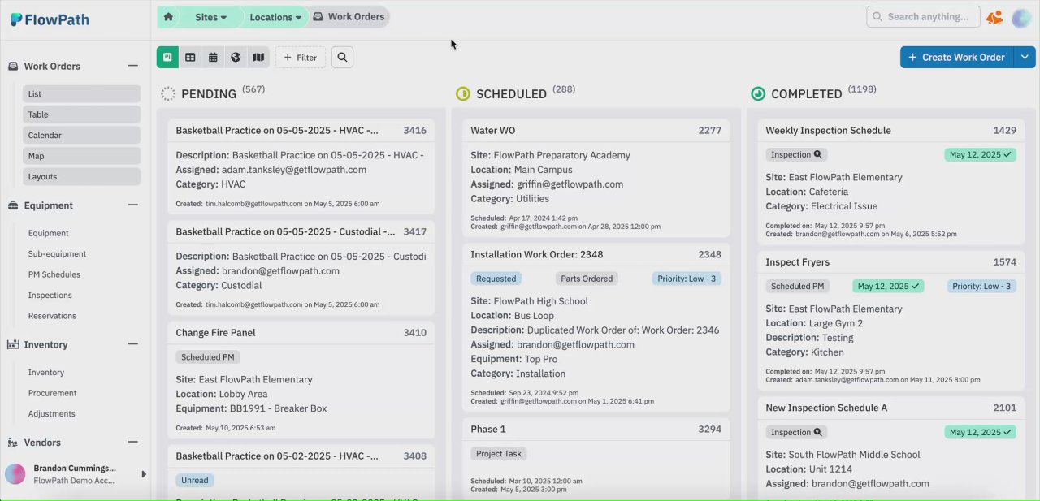Open Sub-equipment in sidebar
The image size is (1040, 501).
(57, 254)
